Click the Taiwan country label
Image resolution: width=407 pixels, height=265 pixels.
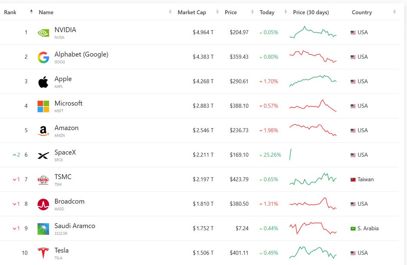coord(366,180)
